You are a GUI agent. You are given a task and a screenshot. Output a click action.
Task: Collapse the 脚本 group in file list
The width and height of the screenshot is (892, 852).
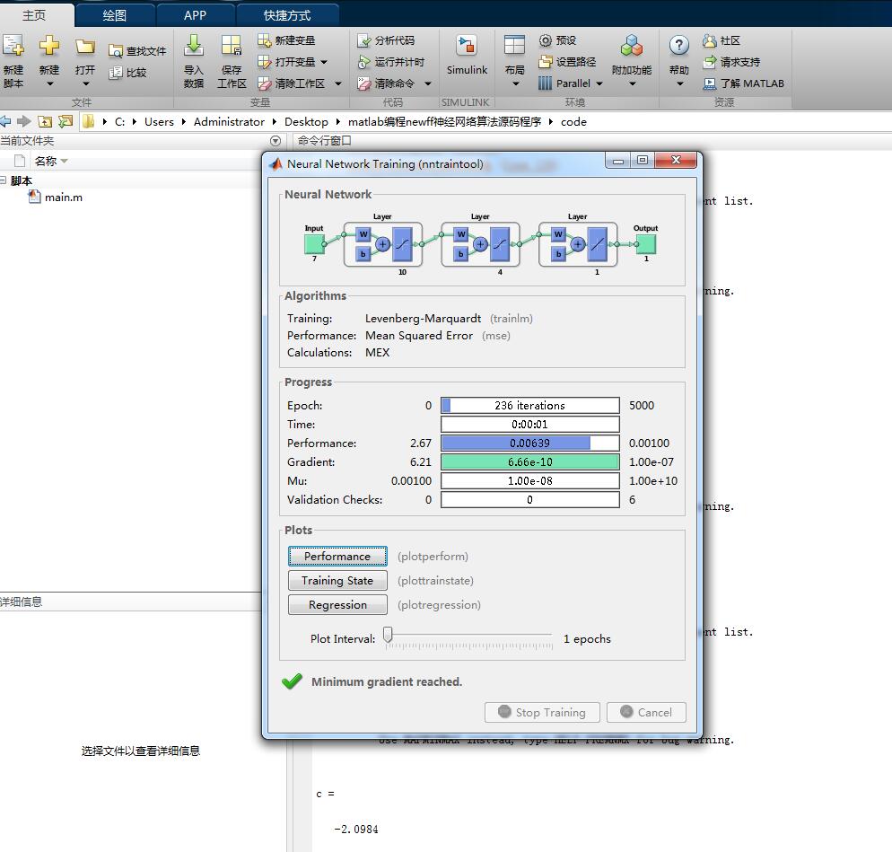pos(3,180)
